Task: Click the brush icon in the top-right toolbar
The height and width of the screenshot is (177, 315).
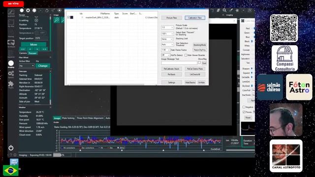Action: click(x=231, y=10)
